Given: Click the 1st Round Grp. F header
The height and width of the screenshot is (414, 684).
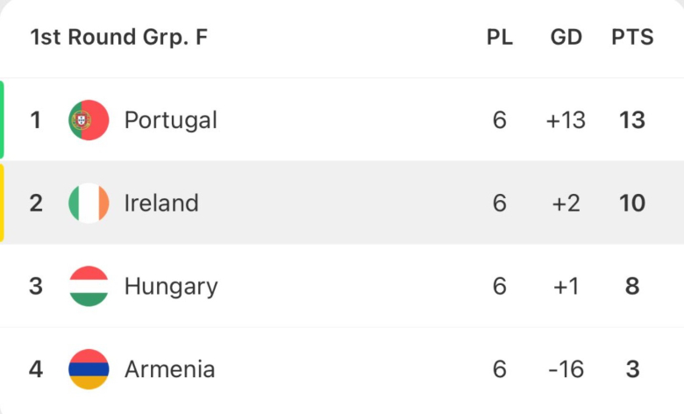Looking at the screenshot, I should 118,38.
